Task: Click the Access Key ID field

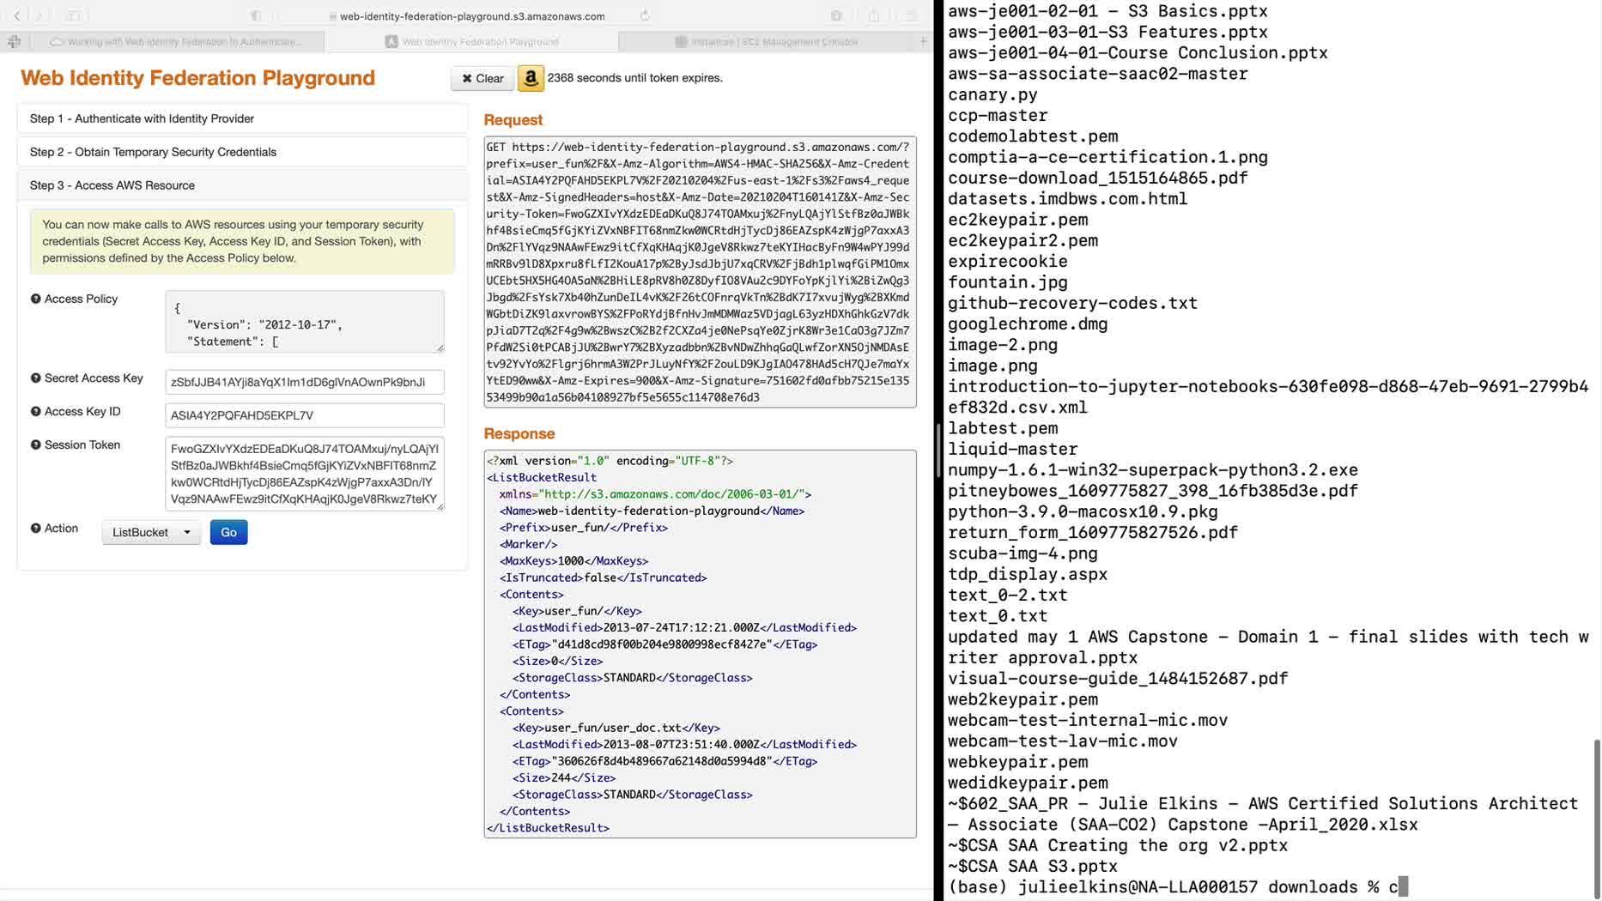Action: (305, 415)
